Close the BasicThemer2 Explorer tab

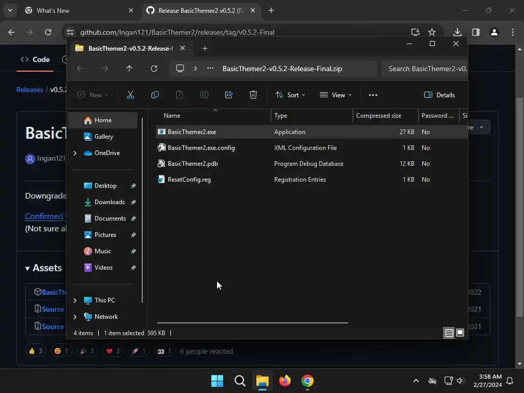tap(183, 48)
